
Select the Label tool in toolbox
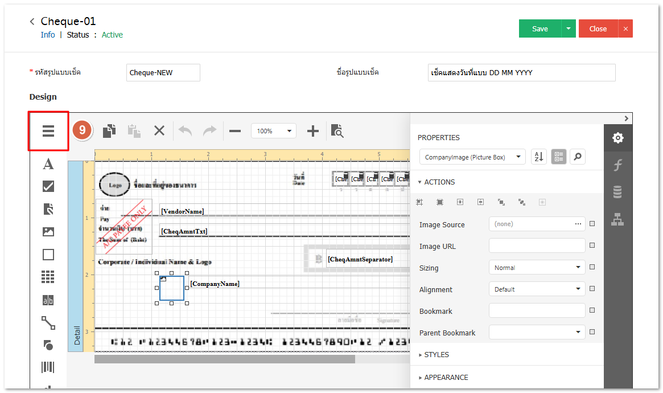pyautogui.click(x=48, y=164)
